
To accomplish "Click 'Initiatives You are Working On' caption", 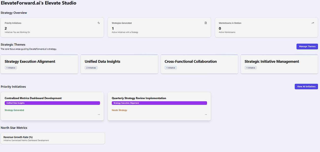I will click(17, 32).
